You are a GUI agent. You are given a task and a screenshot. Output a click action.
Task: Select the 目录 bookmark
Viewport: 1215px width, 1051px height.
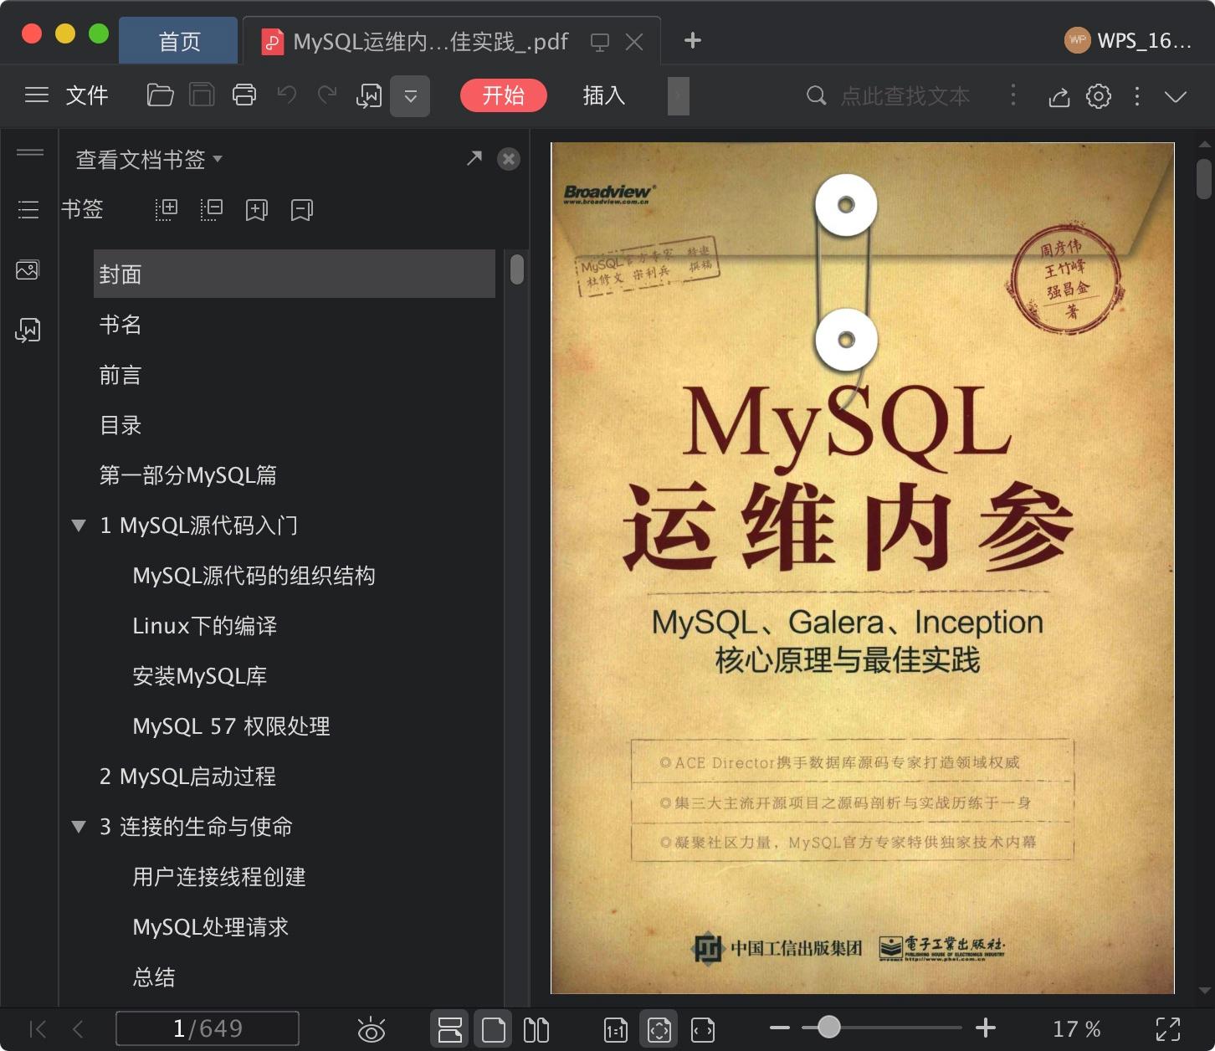pyautogui.click(x=120, y=425)
